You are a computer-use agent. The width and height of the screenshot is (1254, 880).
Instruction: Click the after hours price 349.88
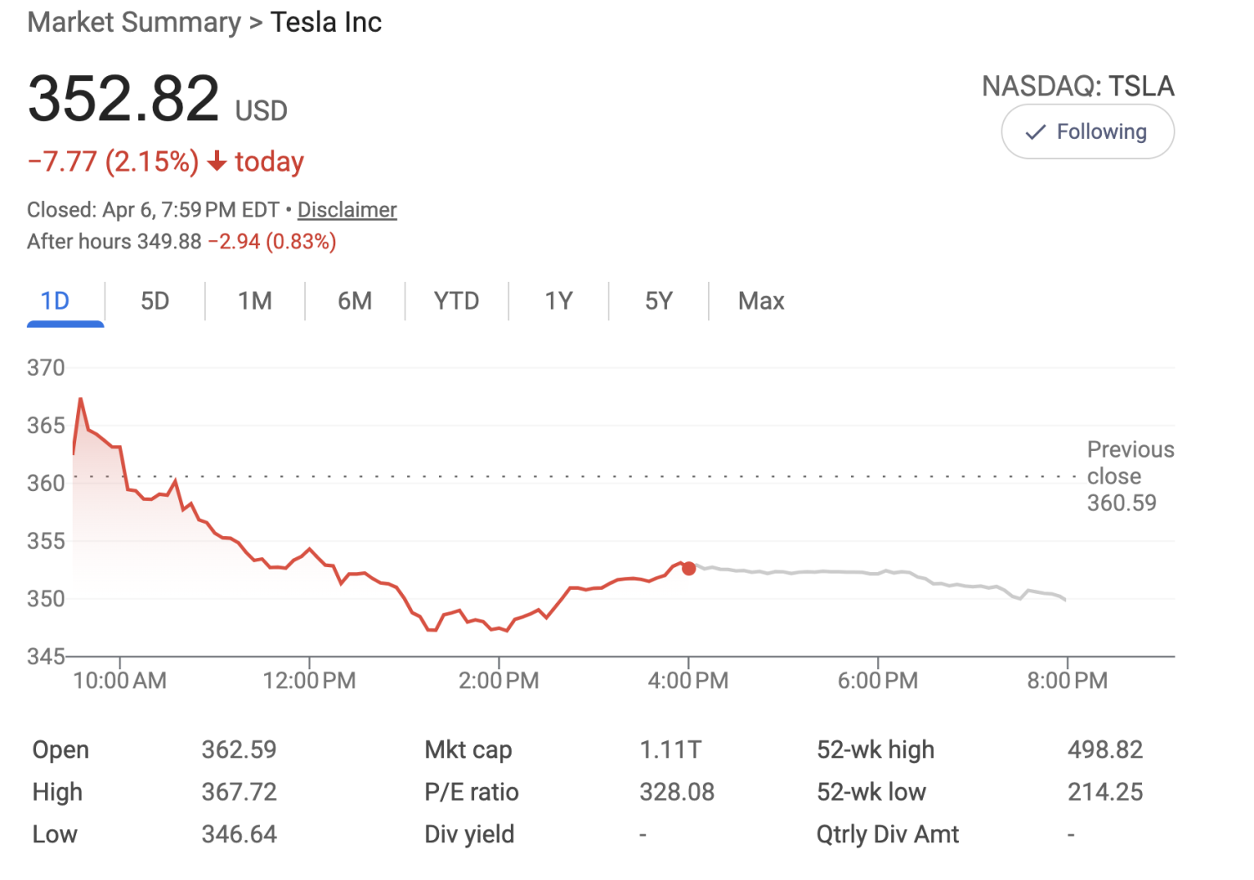click(x=171, y=241)
